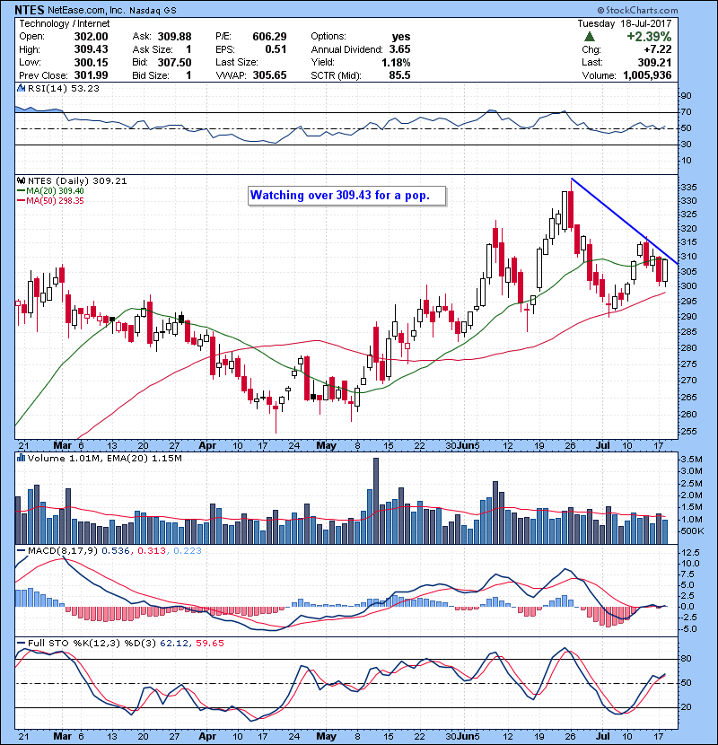Viewport: 718px width, 745px height.
Task: Select the Technology / Internet sector label
Action: coord(64,23)
